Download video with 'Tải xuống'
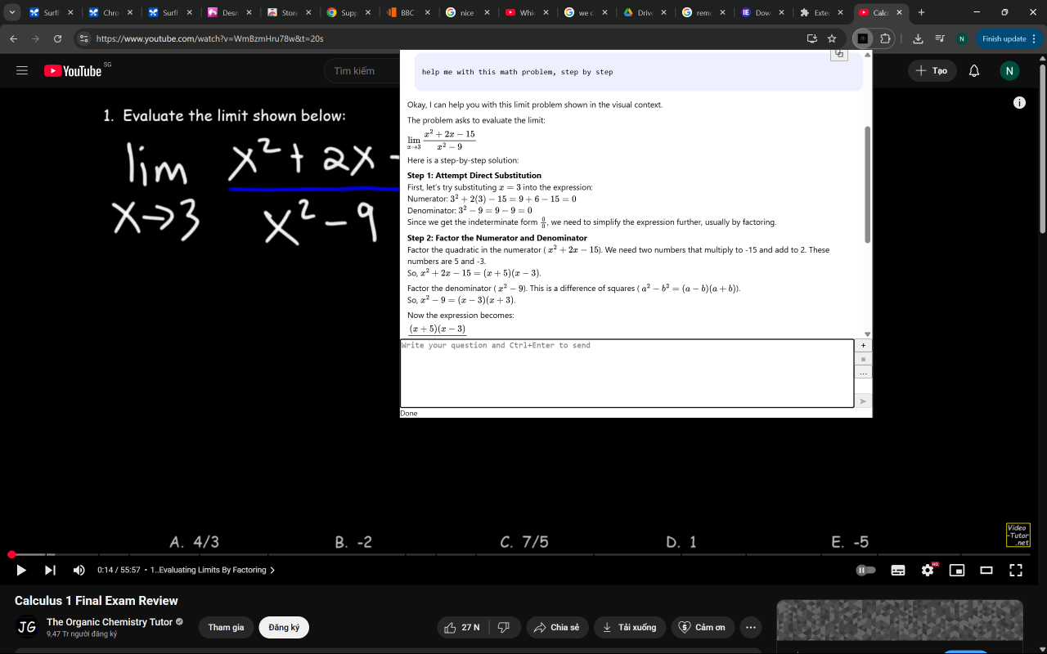This screenshot has width=1047, height=654. pos(630,627)
